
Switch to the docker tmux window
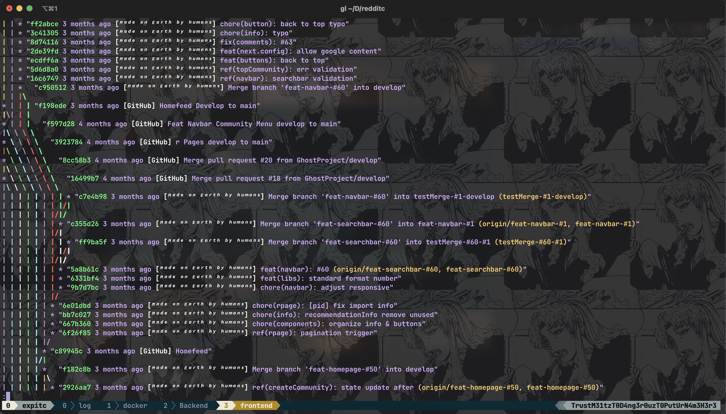pyautogui.click(x=135, y=405)
